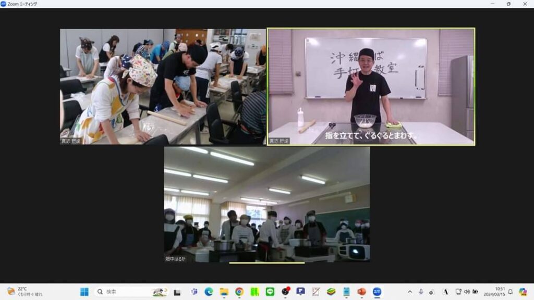
Task: Launch Google Chrome from the taskbar
Action: pos(239,292)
